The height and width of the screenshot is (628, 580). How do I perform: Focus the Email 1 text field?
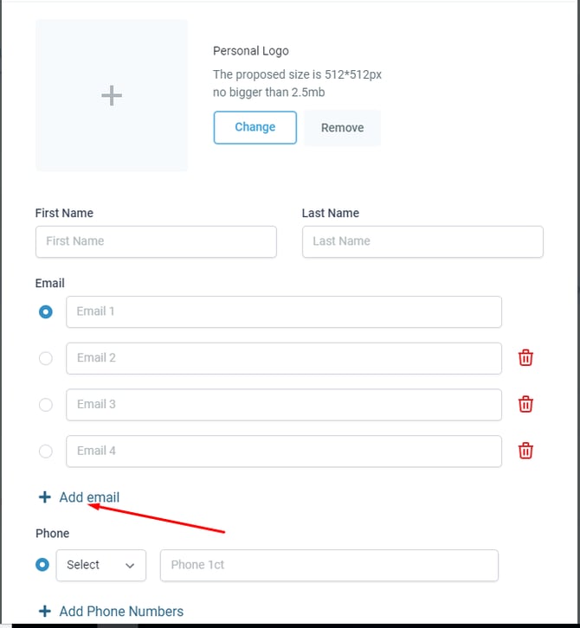coord(284,311)
